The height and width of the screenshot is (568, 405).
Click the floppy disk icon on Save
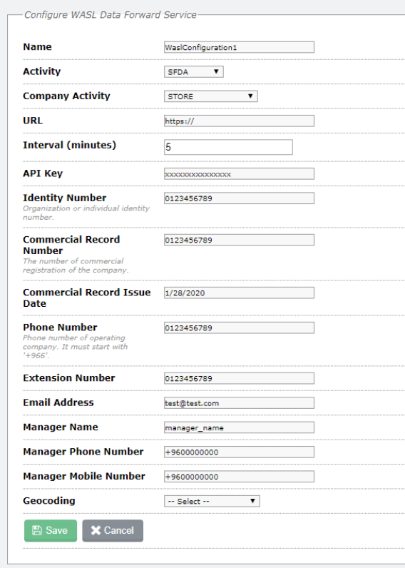coord(37,530)
